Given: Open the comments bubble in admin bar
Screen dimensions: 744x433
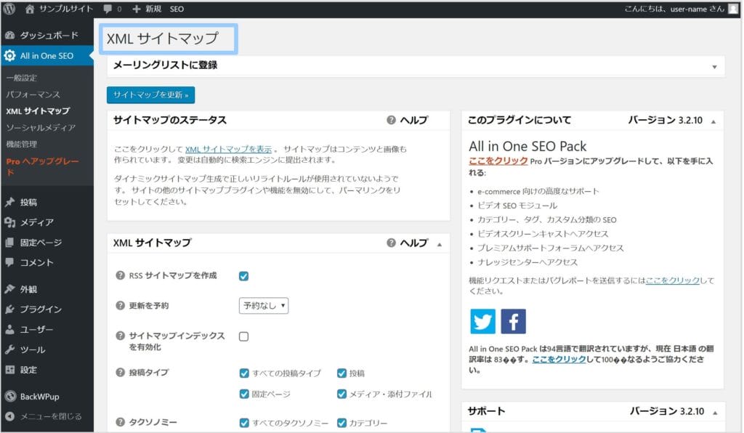Looking at the screenshot, I should pos(112,9).
